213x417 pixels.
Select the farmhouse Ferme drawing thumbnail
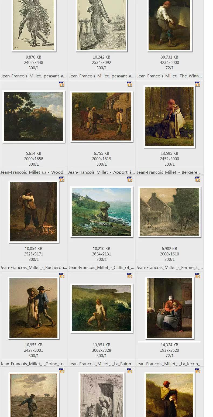[169, 212]
